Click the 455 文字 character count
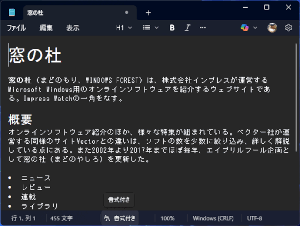Image resolution: width=300 pixels, height=226 pixels. pos(62,218)
